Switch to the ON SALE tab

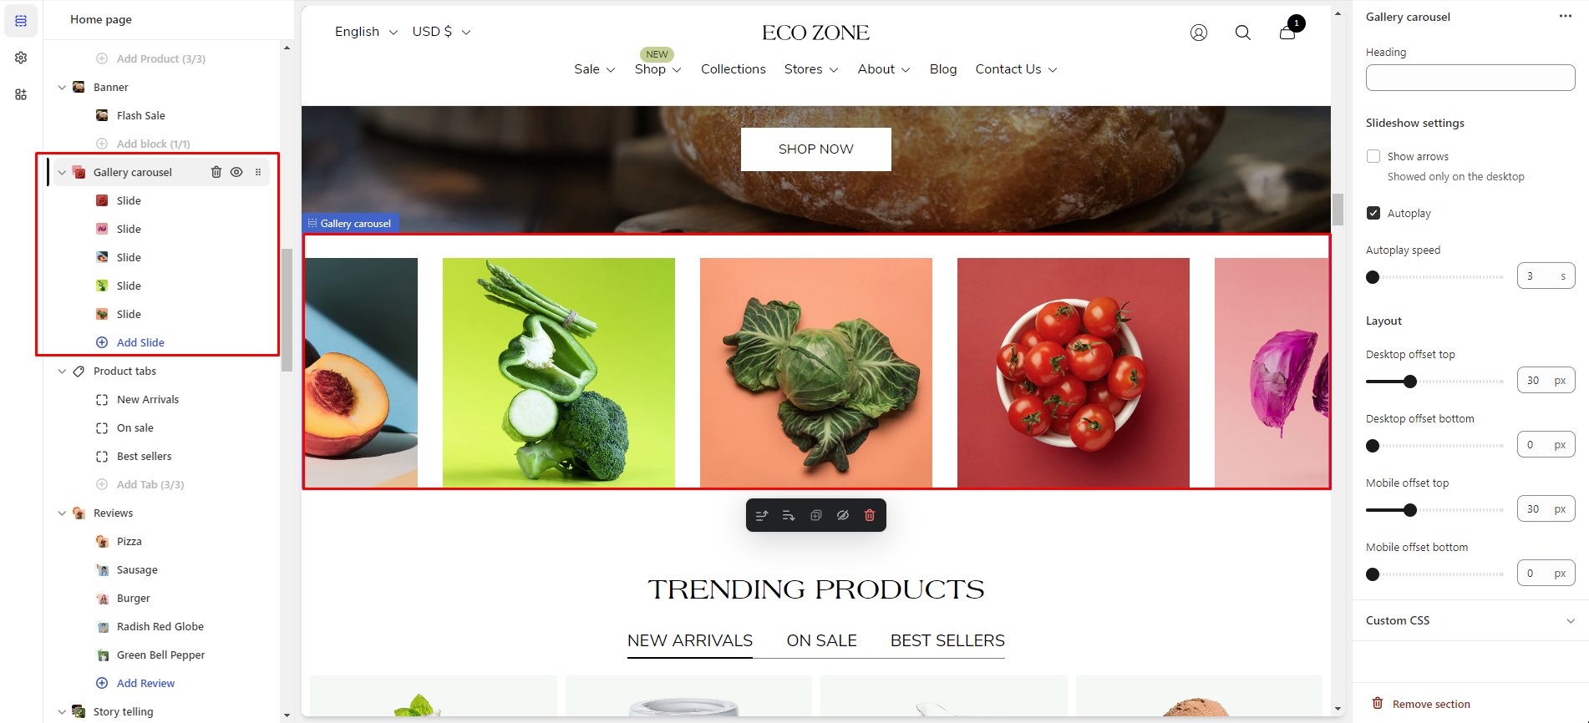click(x=821, y=640)
